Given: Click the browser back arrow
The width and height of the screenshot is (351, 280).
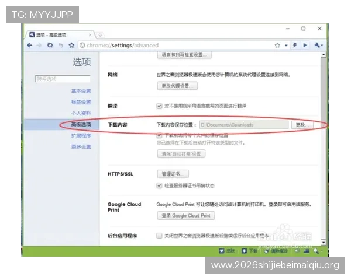Looking at the screenshot, I should point(30,45).
